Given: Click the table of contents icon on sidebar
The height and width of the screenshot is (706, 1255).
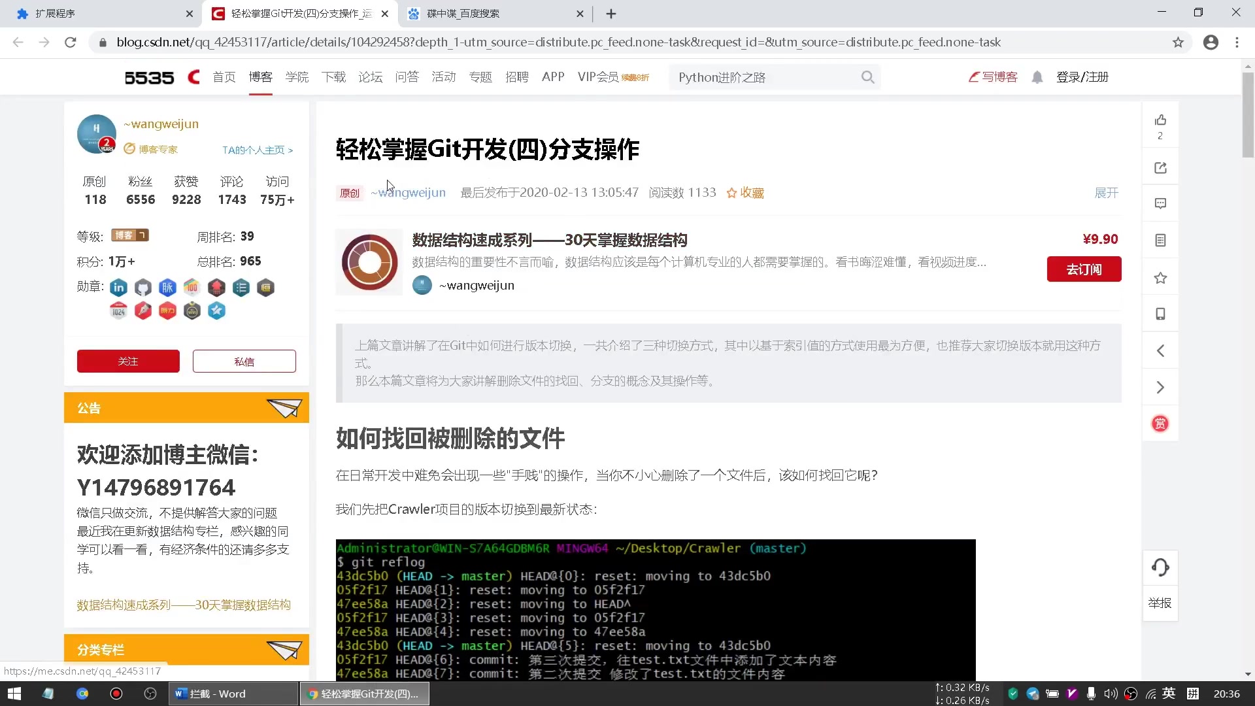Looking at the screenshot, I should point(1160,240).
